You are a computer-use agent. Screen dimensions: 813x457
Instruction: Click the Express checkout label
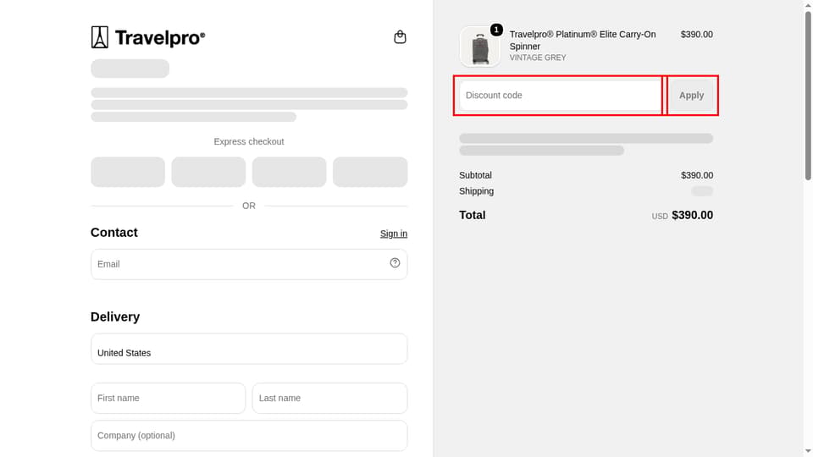249,141
